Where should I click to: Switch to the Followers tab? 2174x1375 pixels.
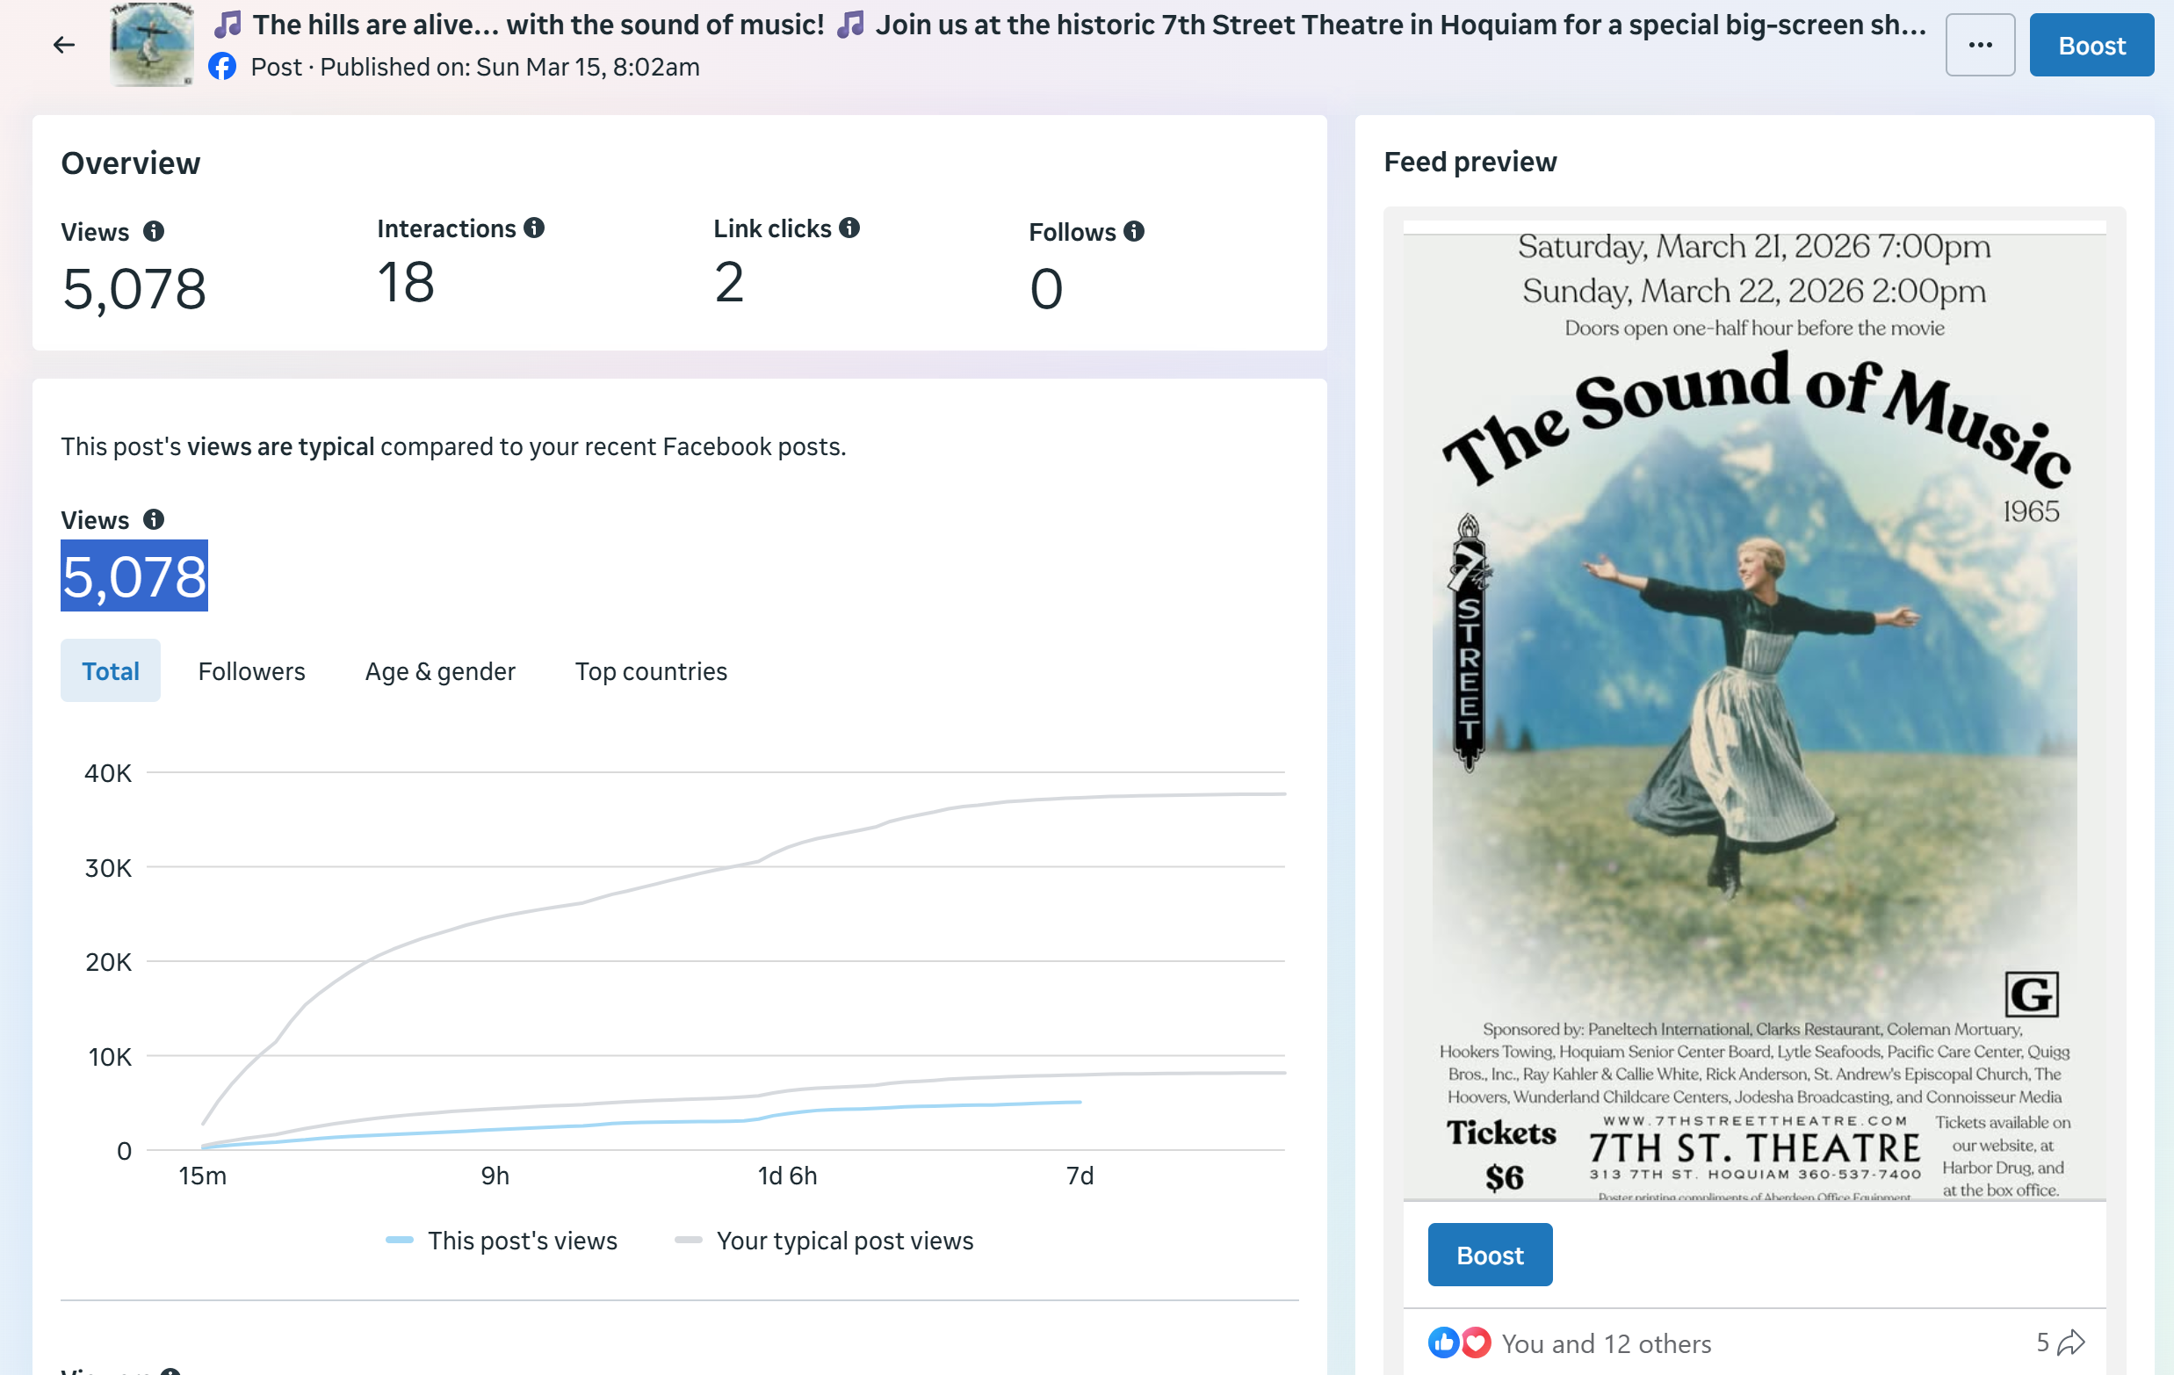pos(251,670)
